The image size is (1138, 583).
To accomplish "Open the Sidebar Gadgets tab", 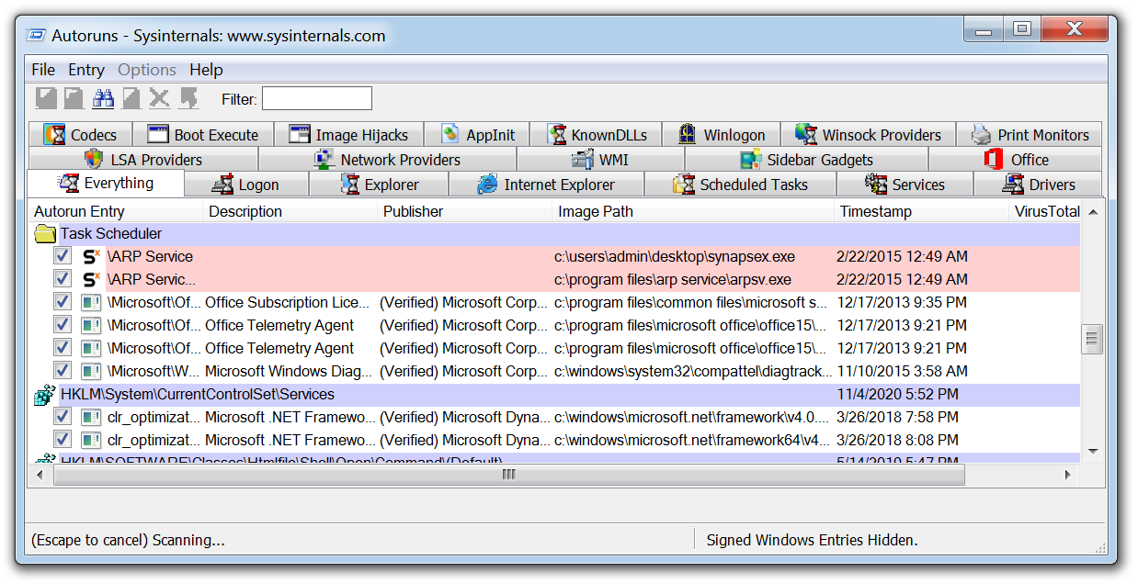I will pyautogui.click(x=806, y=160).
